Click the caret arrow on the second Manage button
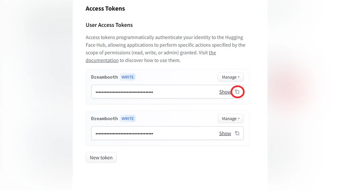 (239, 119)
